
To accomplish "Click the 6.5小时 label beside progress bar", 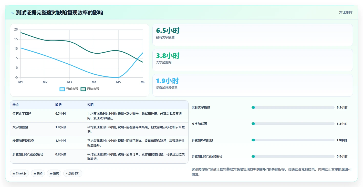I will (342, 107).
